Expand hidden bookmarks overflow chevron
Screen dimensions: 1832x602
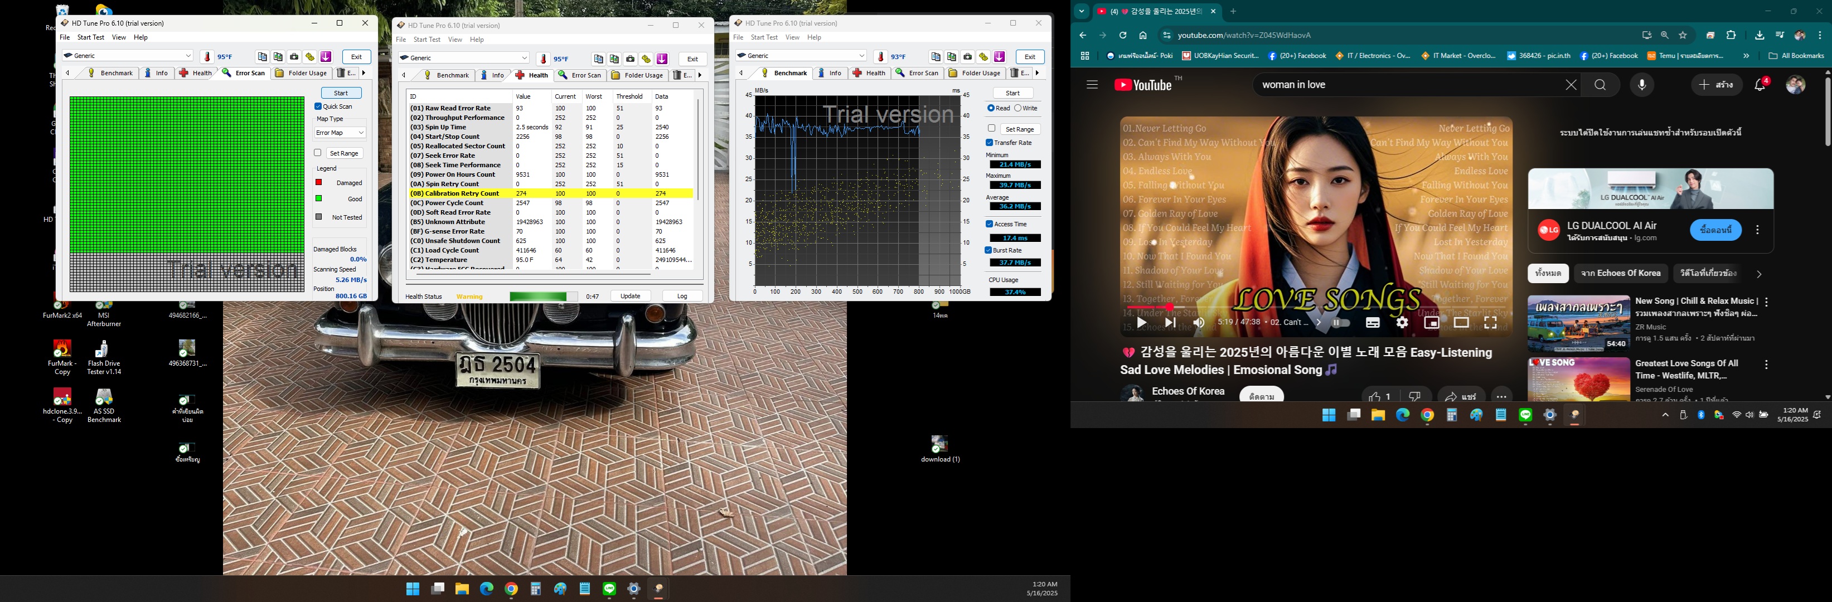point(1746,56)
